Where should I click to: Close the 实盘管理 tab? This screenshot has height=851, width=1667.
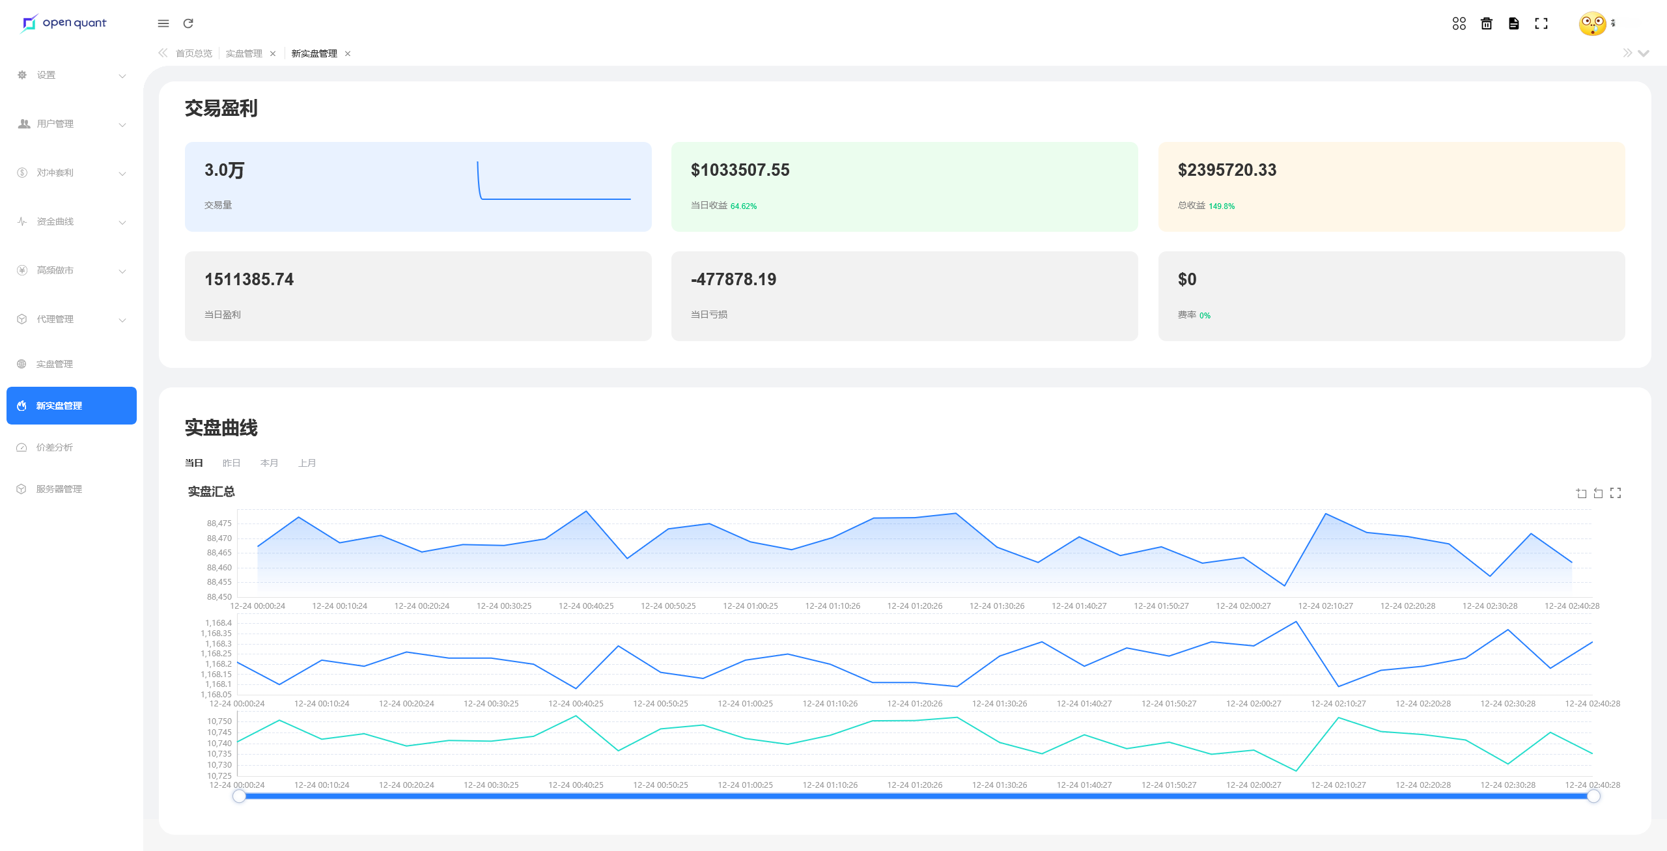pyautogui.click(x=273, y=54)
